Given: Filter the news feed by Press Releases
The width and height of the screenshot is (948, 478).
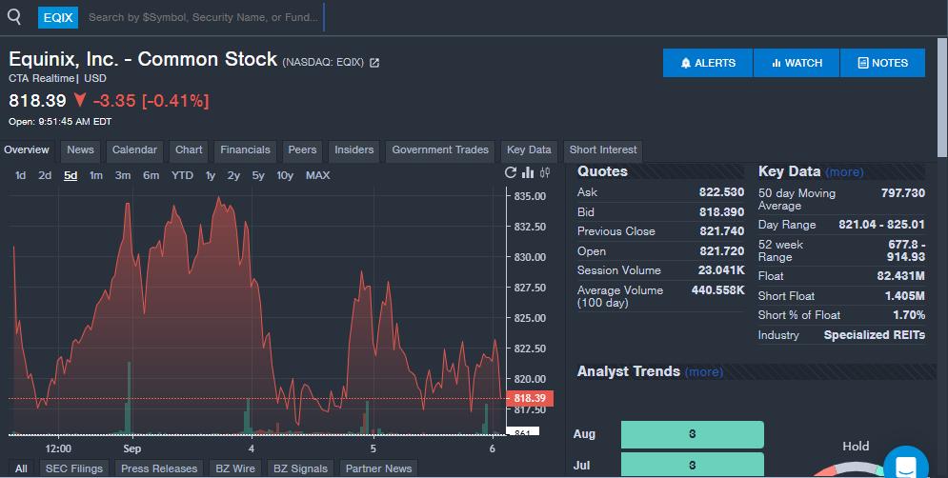Looking at the screenshot, I should (x=159, y=468).
